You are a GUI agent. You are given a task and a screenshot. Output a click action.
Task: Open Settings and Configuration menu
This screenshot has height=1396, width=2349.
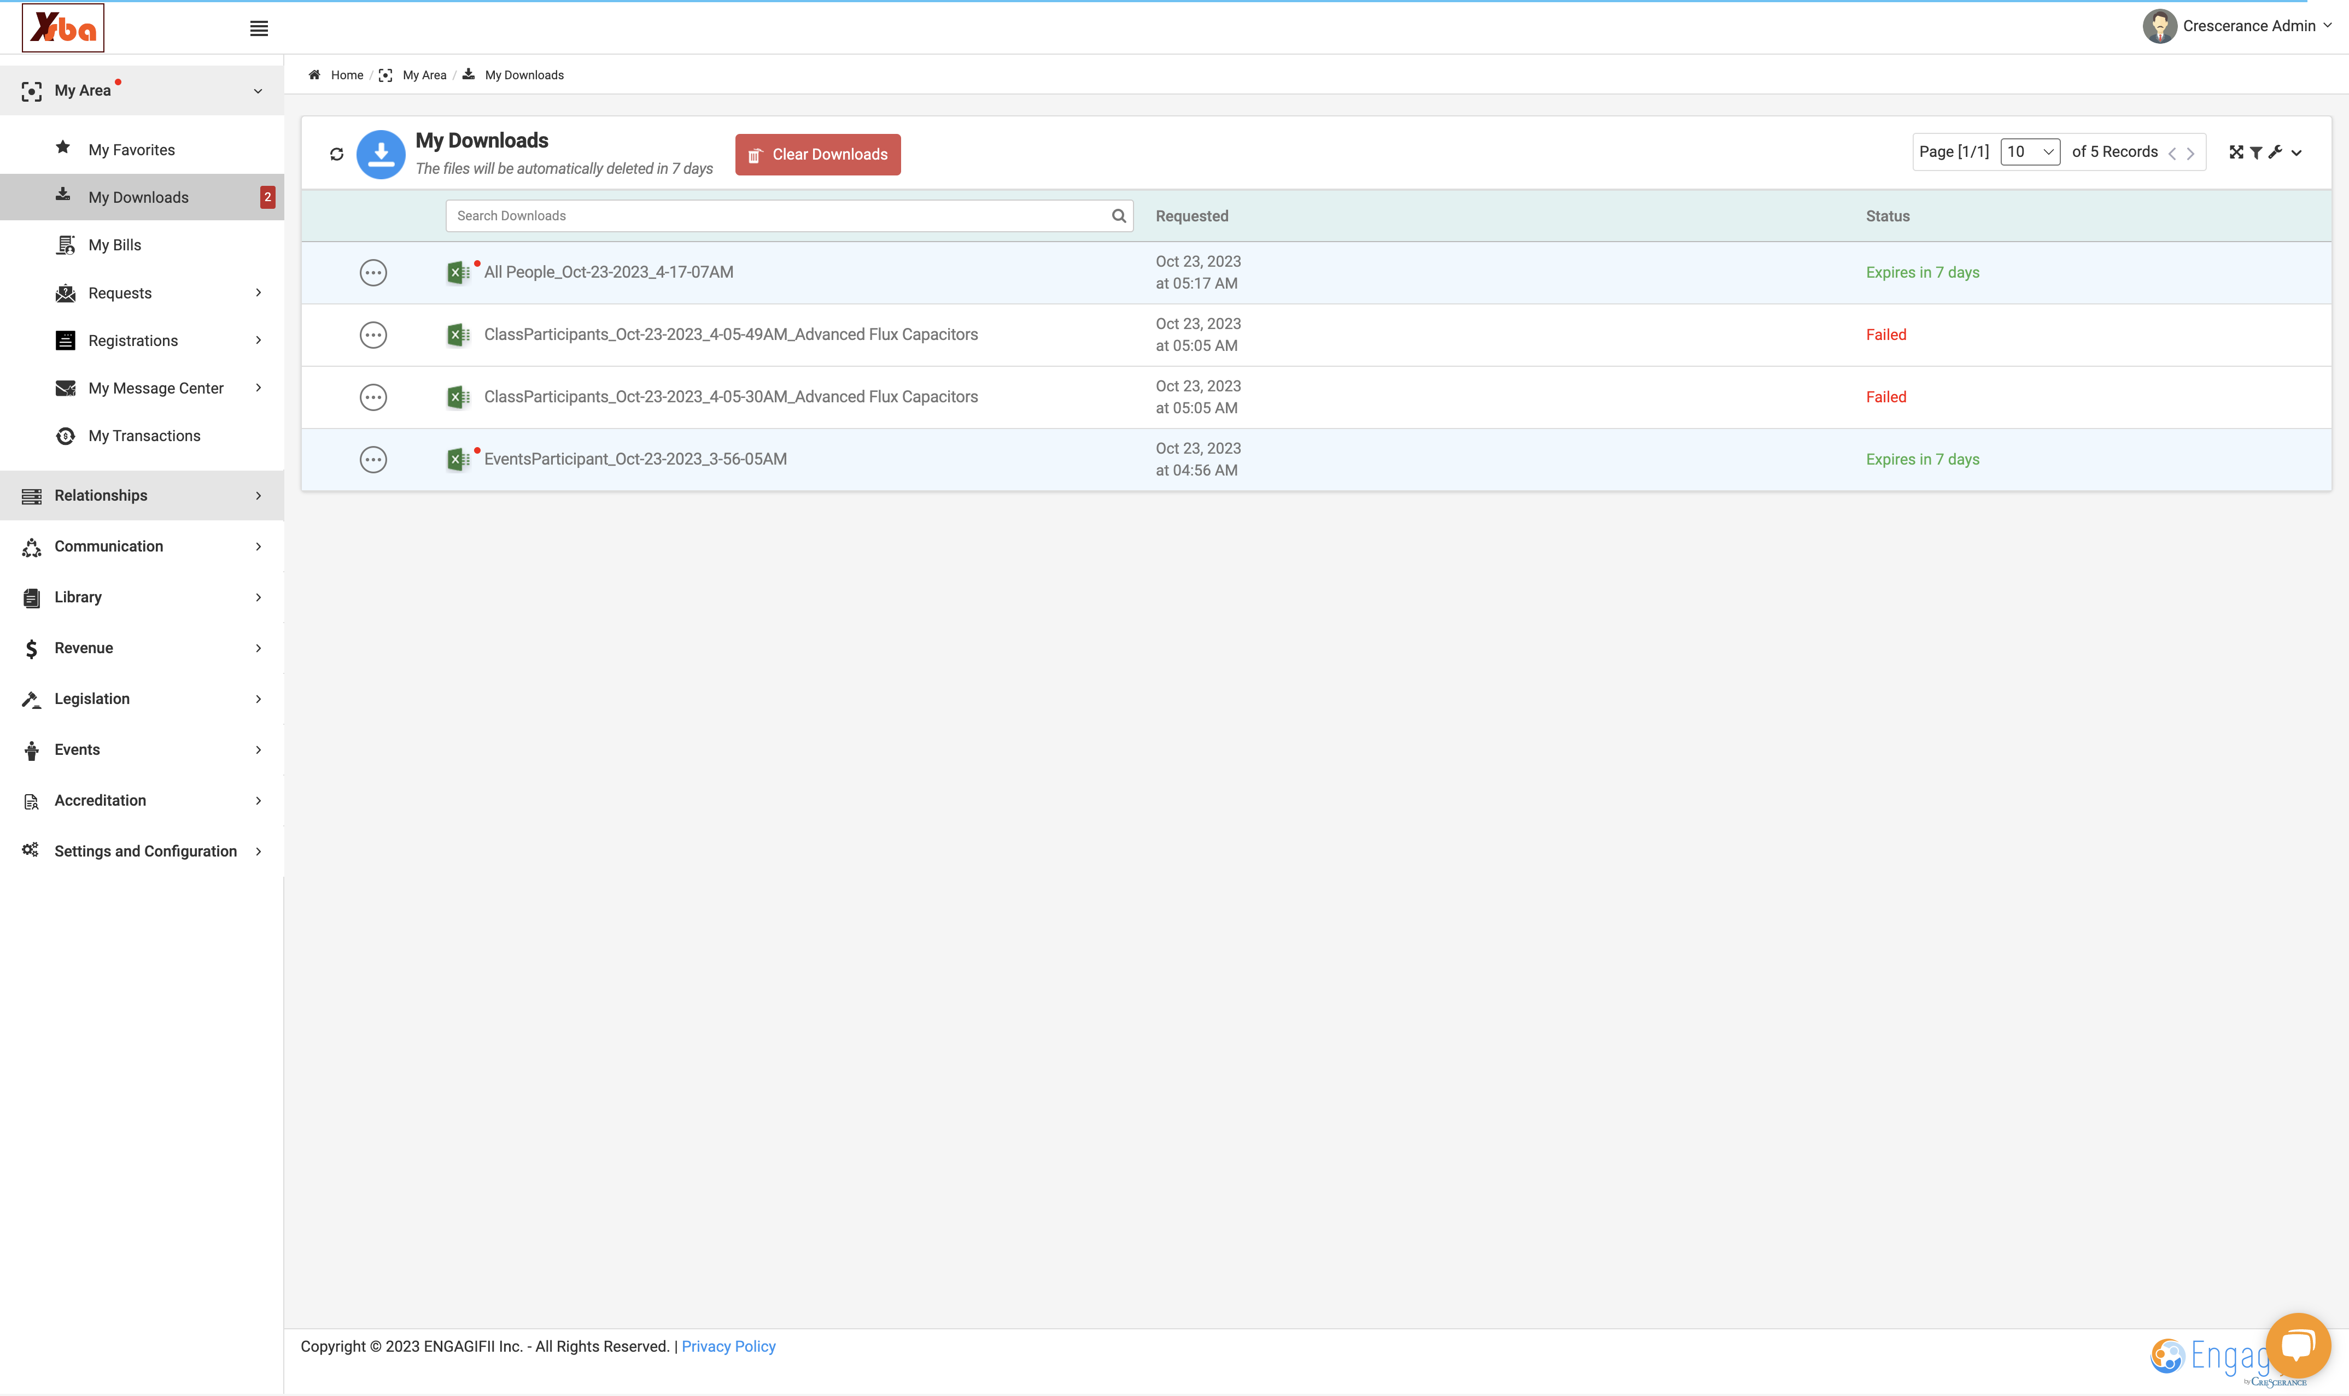point(142,852)
